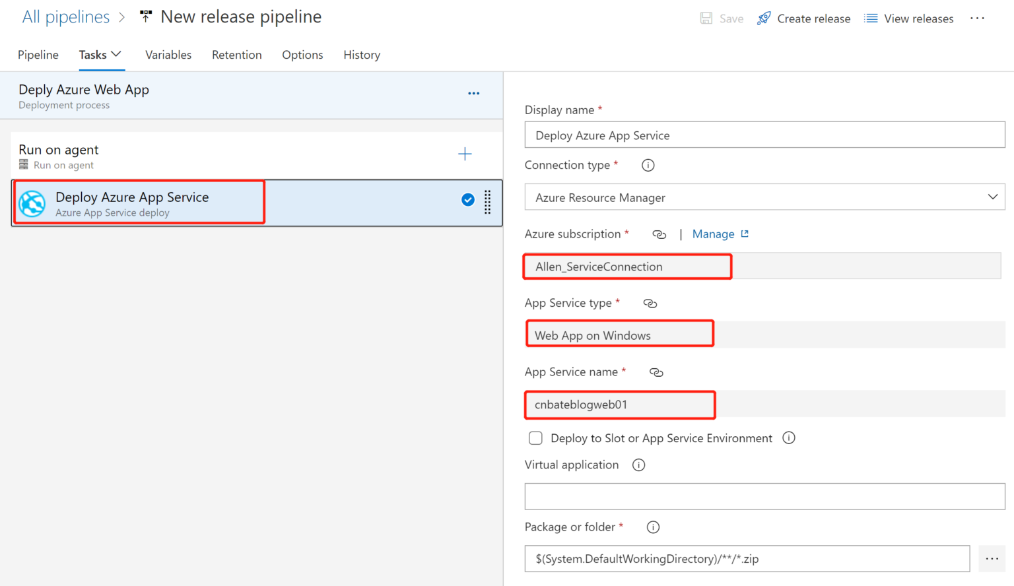
Task: Select the Run on agent job row
Action: pos(257,156)
